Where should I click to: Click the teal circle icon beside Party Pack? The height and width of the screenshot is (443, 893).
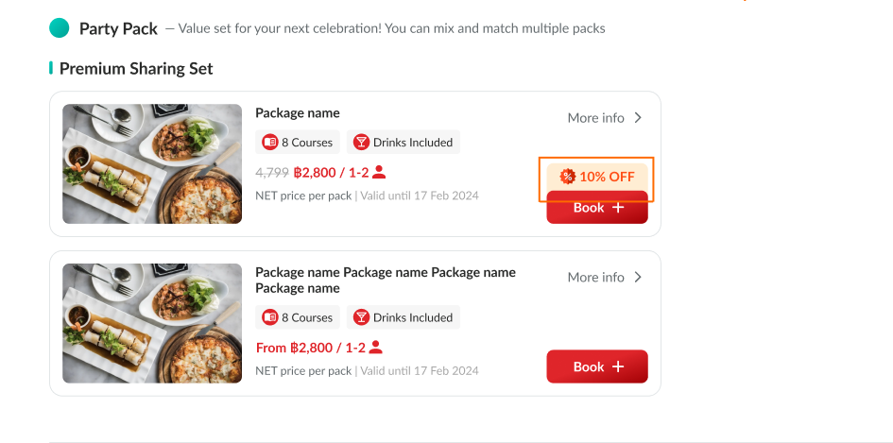(60, 28)
